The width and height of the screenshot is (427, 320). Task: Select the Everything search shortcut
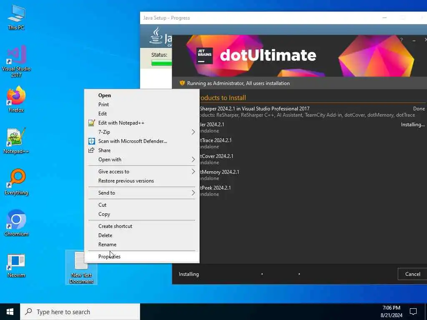(x=16, y=182)
